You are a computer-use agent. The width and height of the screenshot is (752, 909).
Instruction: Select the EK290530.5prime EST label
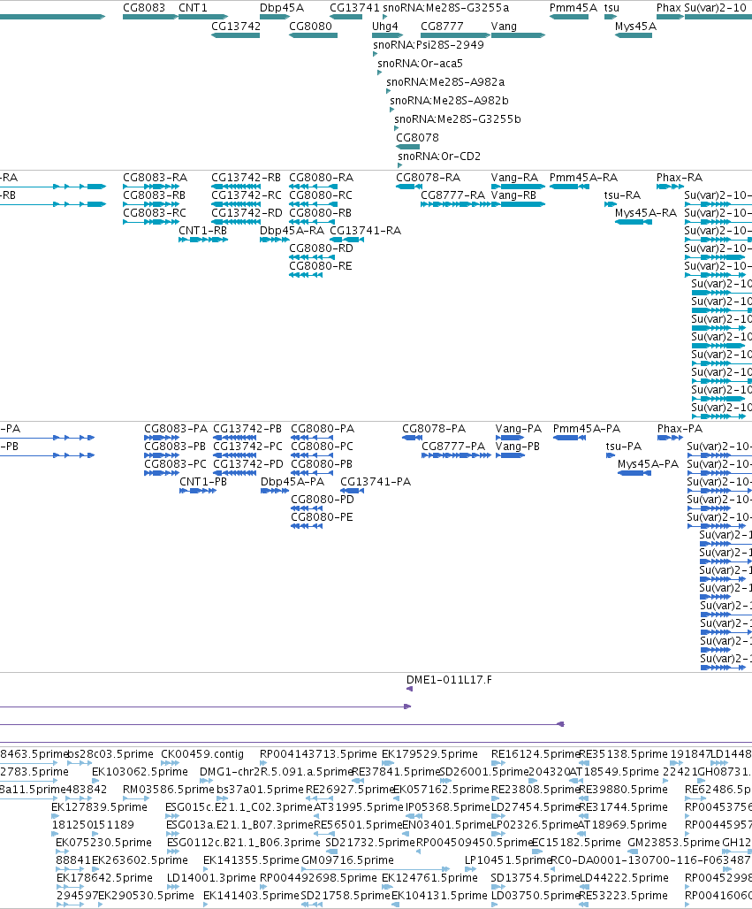pos(146,895)
